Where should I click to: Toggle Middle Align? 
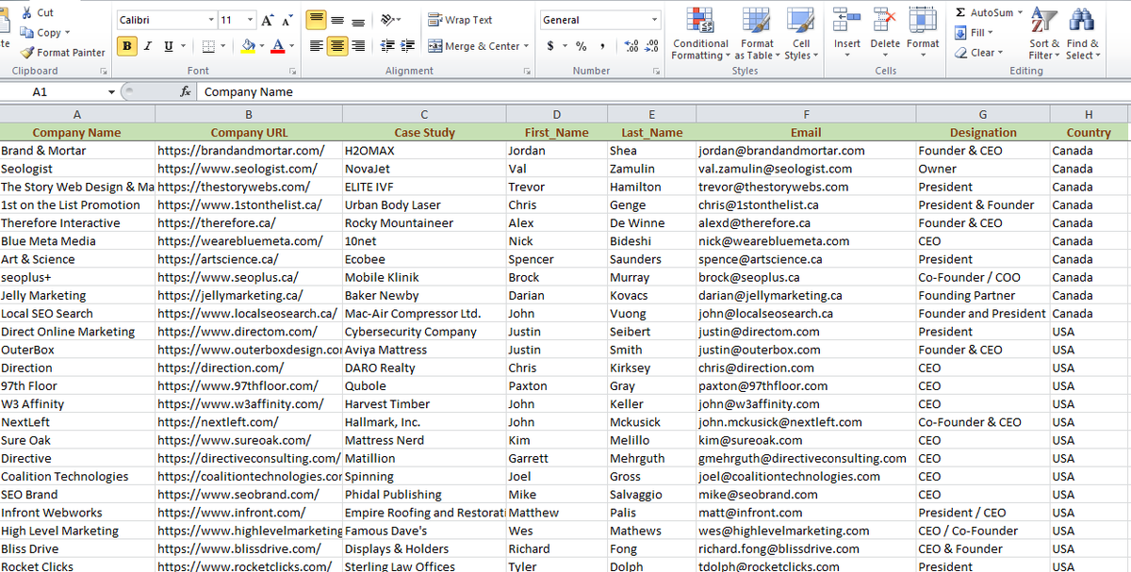coord(338,20)
